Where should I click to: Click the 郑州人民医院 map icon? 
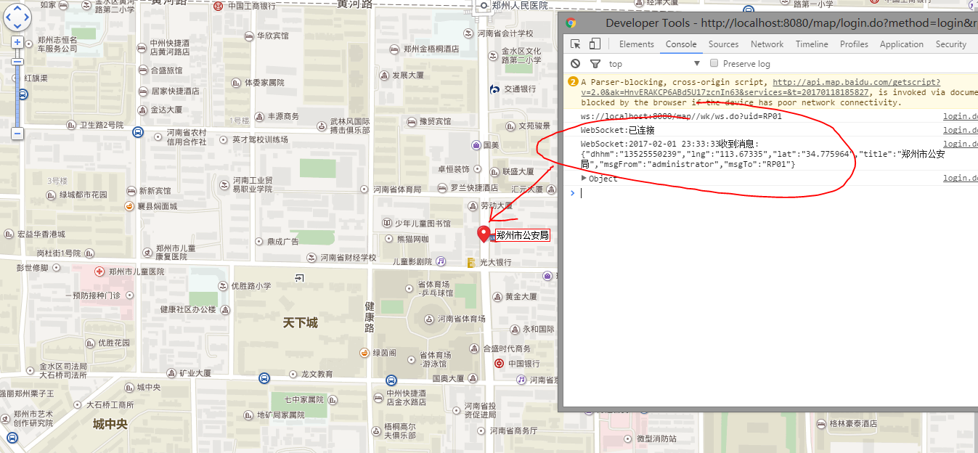(483, 6)
